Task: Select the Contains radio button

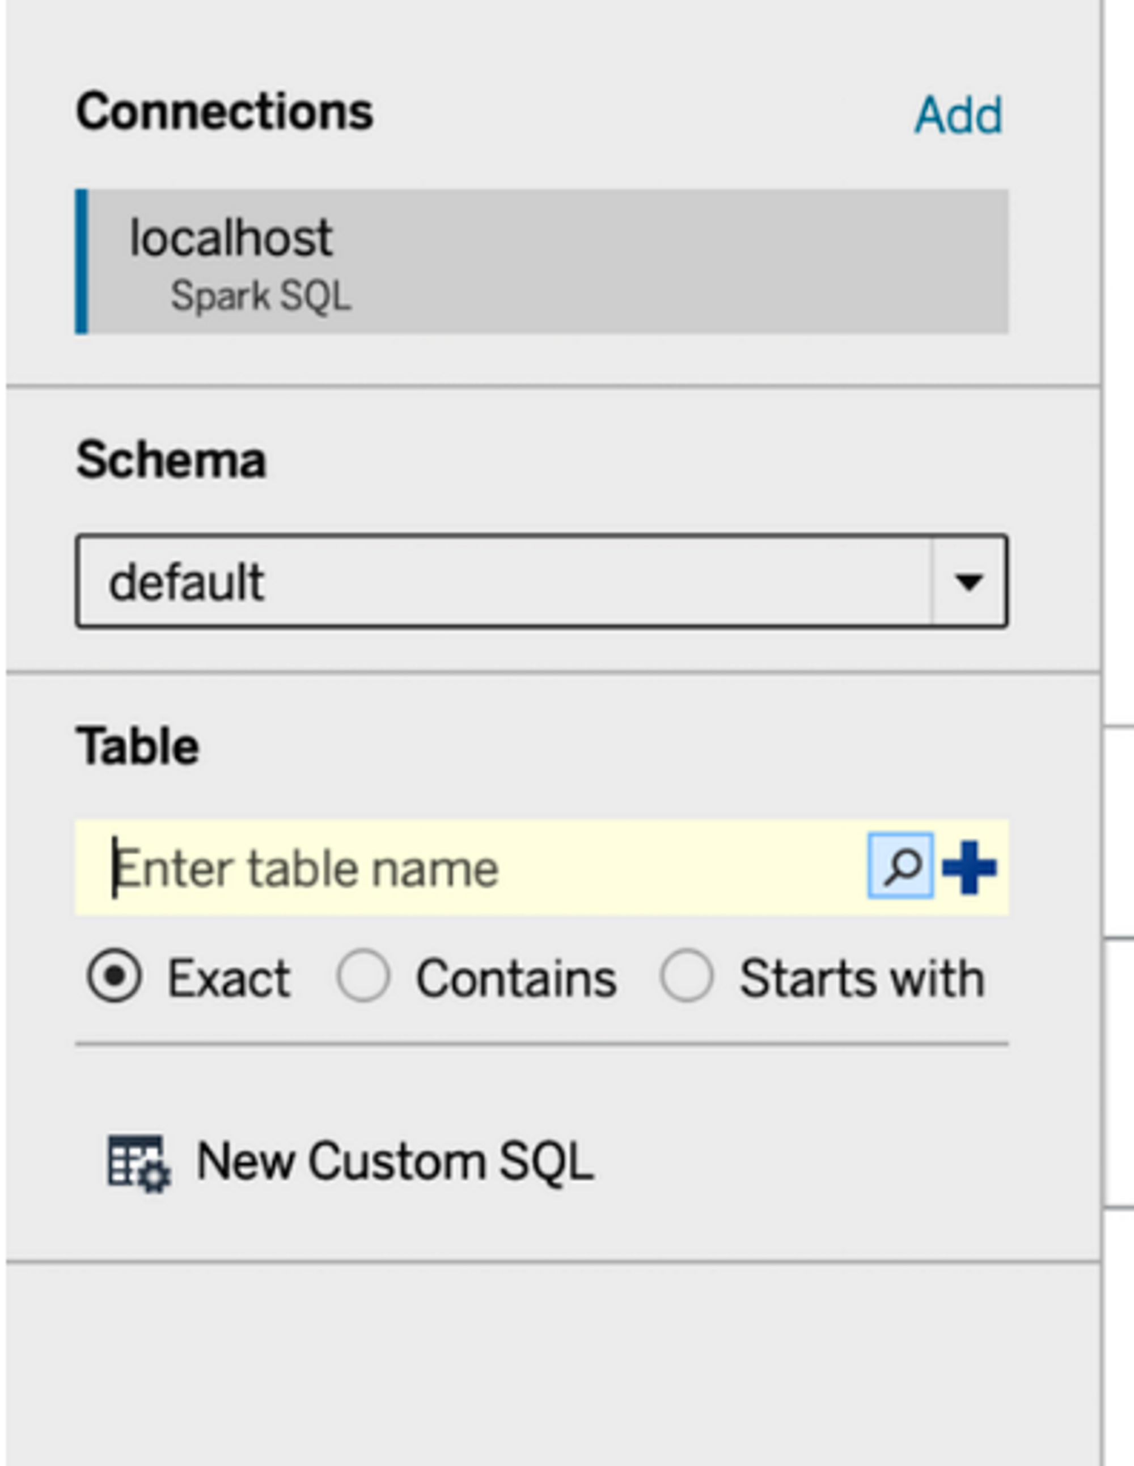Action: tap(362, 977)
